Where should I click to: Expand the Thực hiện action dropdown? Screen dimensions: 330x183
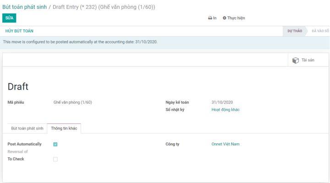click(x=234, y=18)
